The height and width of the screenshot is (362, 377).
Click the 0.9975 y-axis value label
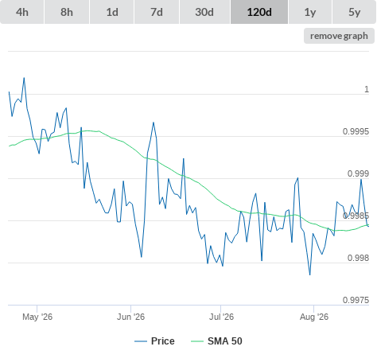(356, 300)
